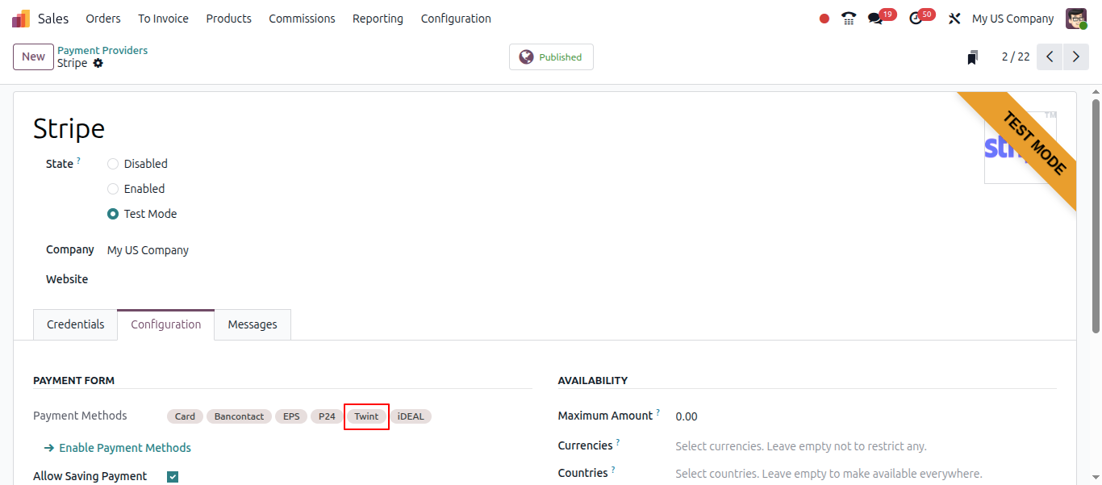The height and width of the screenshot is (485, 1102).
Task: Follow the Enable Payment Methods link
Action: (118, 448)
